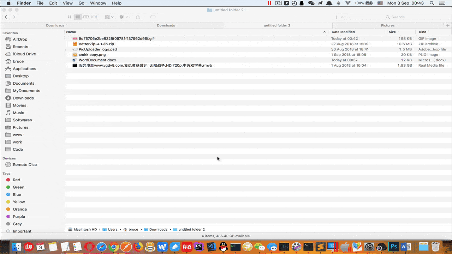
Task: Open the Action gear menu
Action: tap(124, 17)
